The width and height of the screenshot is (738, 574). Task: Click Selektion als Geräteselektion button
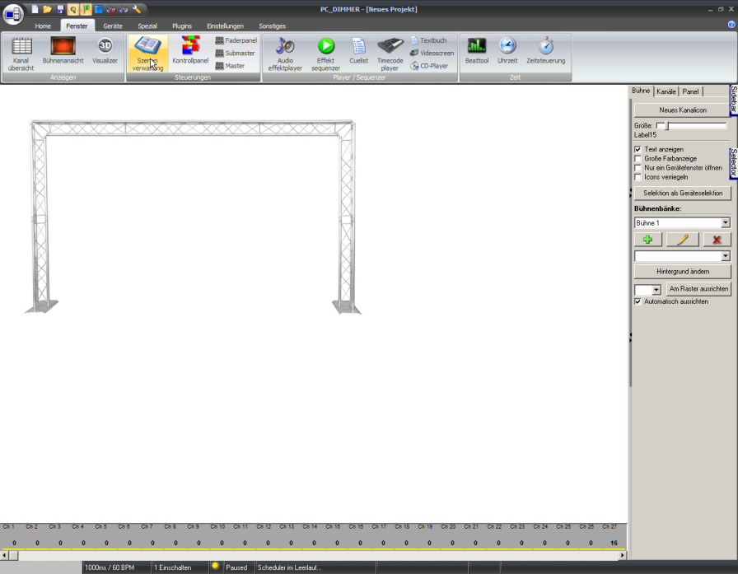683,193
